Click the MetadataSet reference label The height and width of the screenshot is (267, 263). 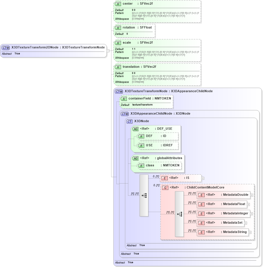click(224, 223)
